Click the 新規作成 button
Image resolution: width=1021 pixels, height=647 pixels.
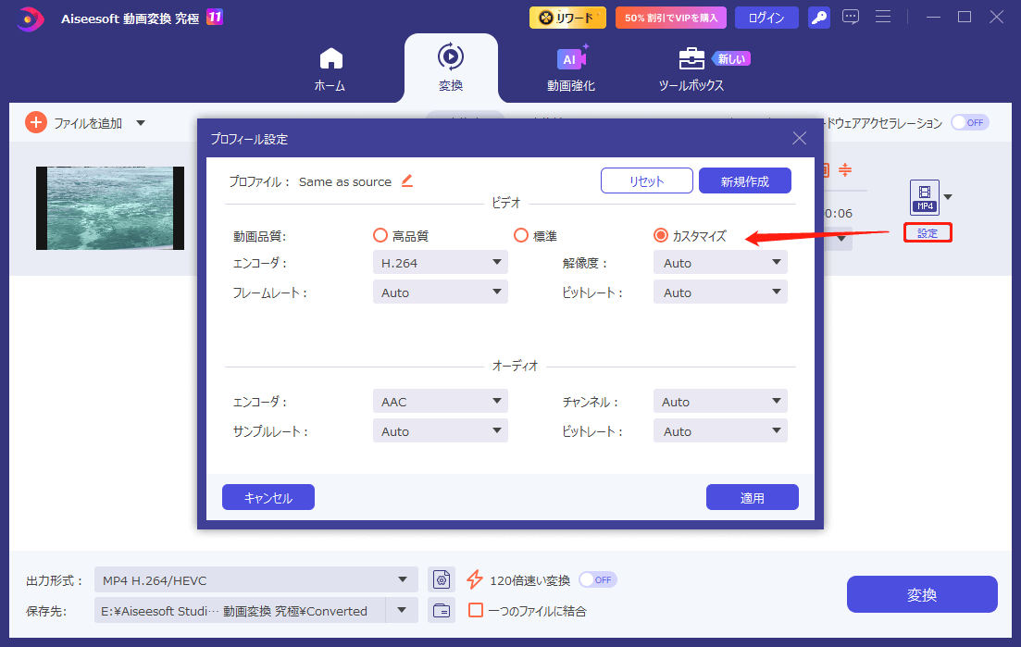(744, 180)
